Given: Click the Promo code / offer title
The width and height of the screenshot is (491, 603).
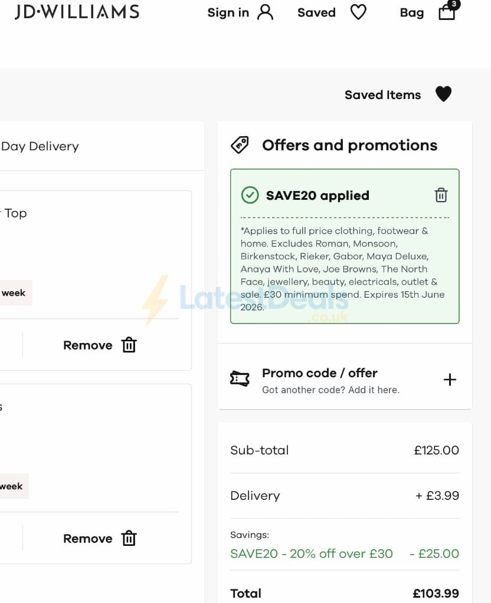Looking at the screenshot, I should pyautogui.click(x=320, y=373).
